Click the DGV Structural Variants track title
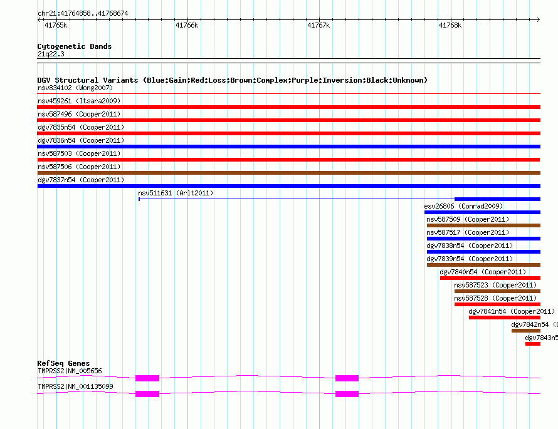Viewport: 558px width, 429px height. pyautogui.click(x=233, y=80)
